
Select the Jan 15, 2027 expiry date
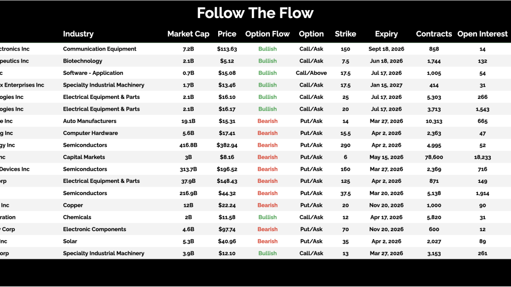(386, 85)
